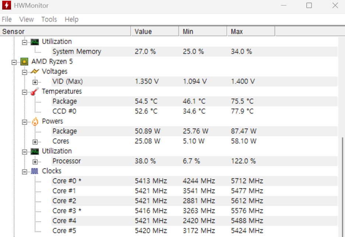345x237 pixels.
Task: Click the 1.400 V max voltage
Action: tap(243, 81)
